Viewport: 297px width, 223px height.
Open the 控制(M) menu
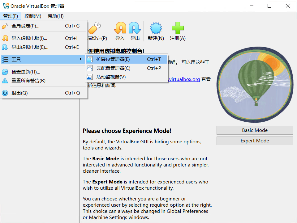point(33,16)
